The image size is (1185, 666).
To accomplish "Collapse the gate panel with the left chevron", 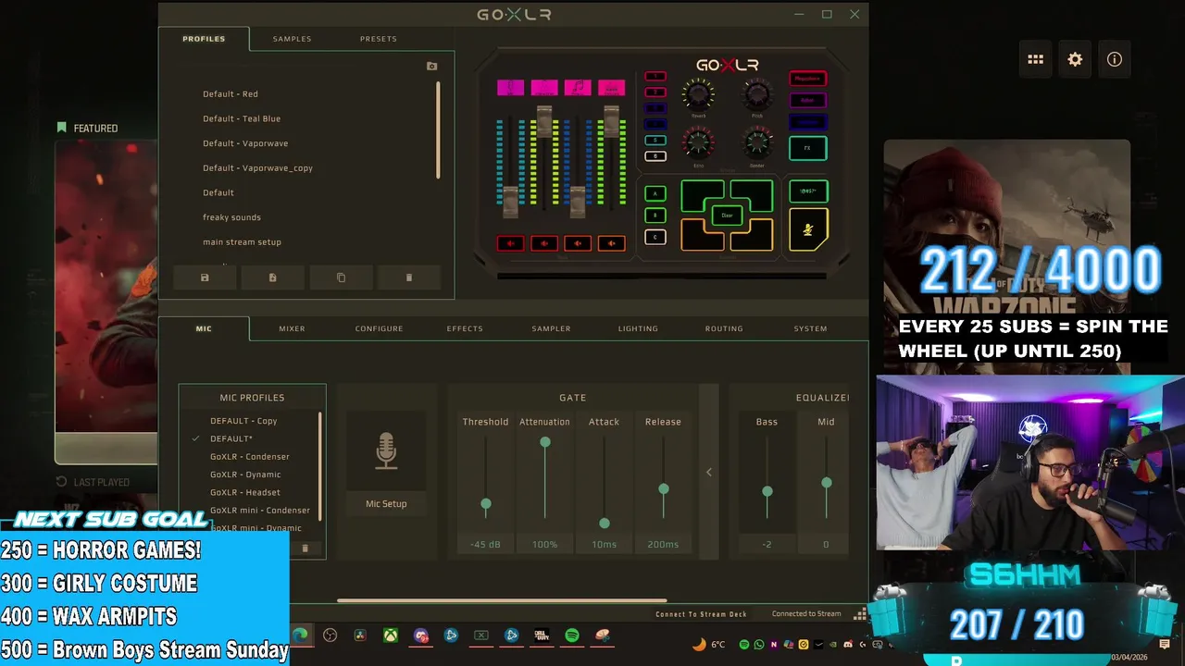I will pyautogui.click(x=709, y=472).
